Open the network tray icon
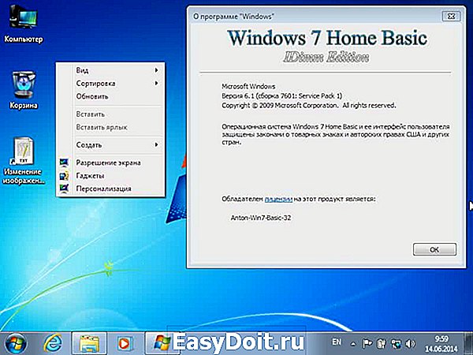This screenshot has width=473, height=355. pos(396,343)
